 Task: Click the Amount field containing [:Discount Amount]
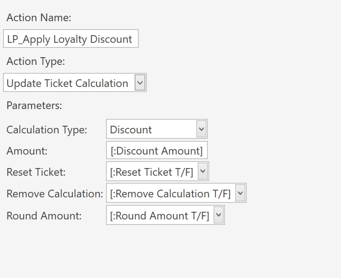157,150
